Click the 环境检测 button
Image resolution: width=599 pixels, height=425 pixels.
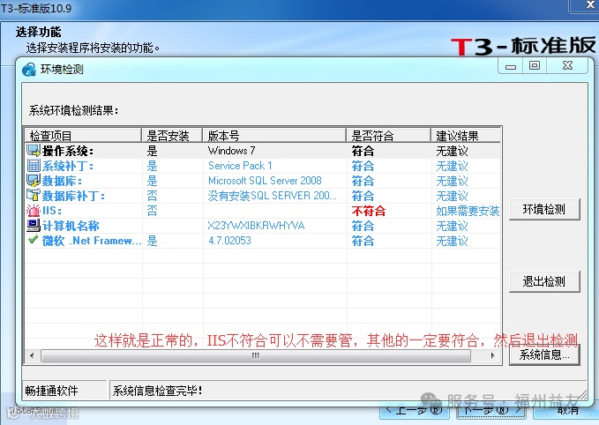point(544,209)
